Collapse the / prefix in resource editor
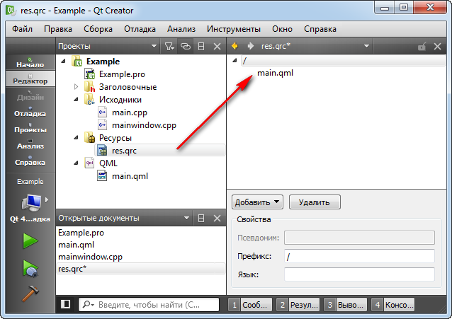 coord(235,60)
